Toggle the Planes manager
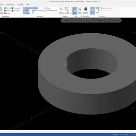This screenshot has width=136, height=136. [x=26, y=13]
